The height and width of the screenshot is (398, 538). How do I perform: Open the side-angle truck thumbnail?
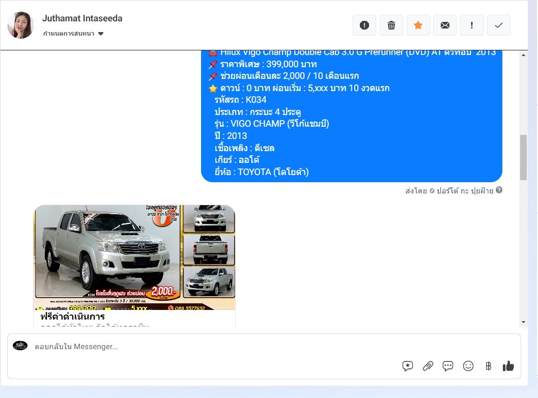[209, 281]
